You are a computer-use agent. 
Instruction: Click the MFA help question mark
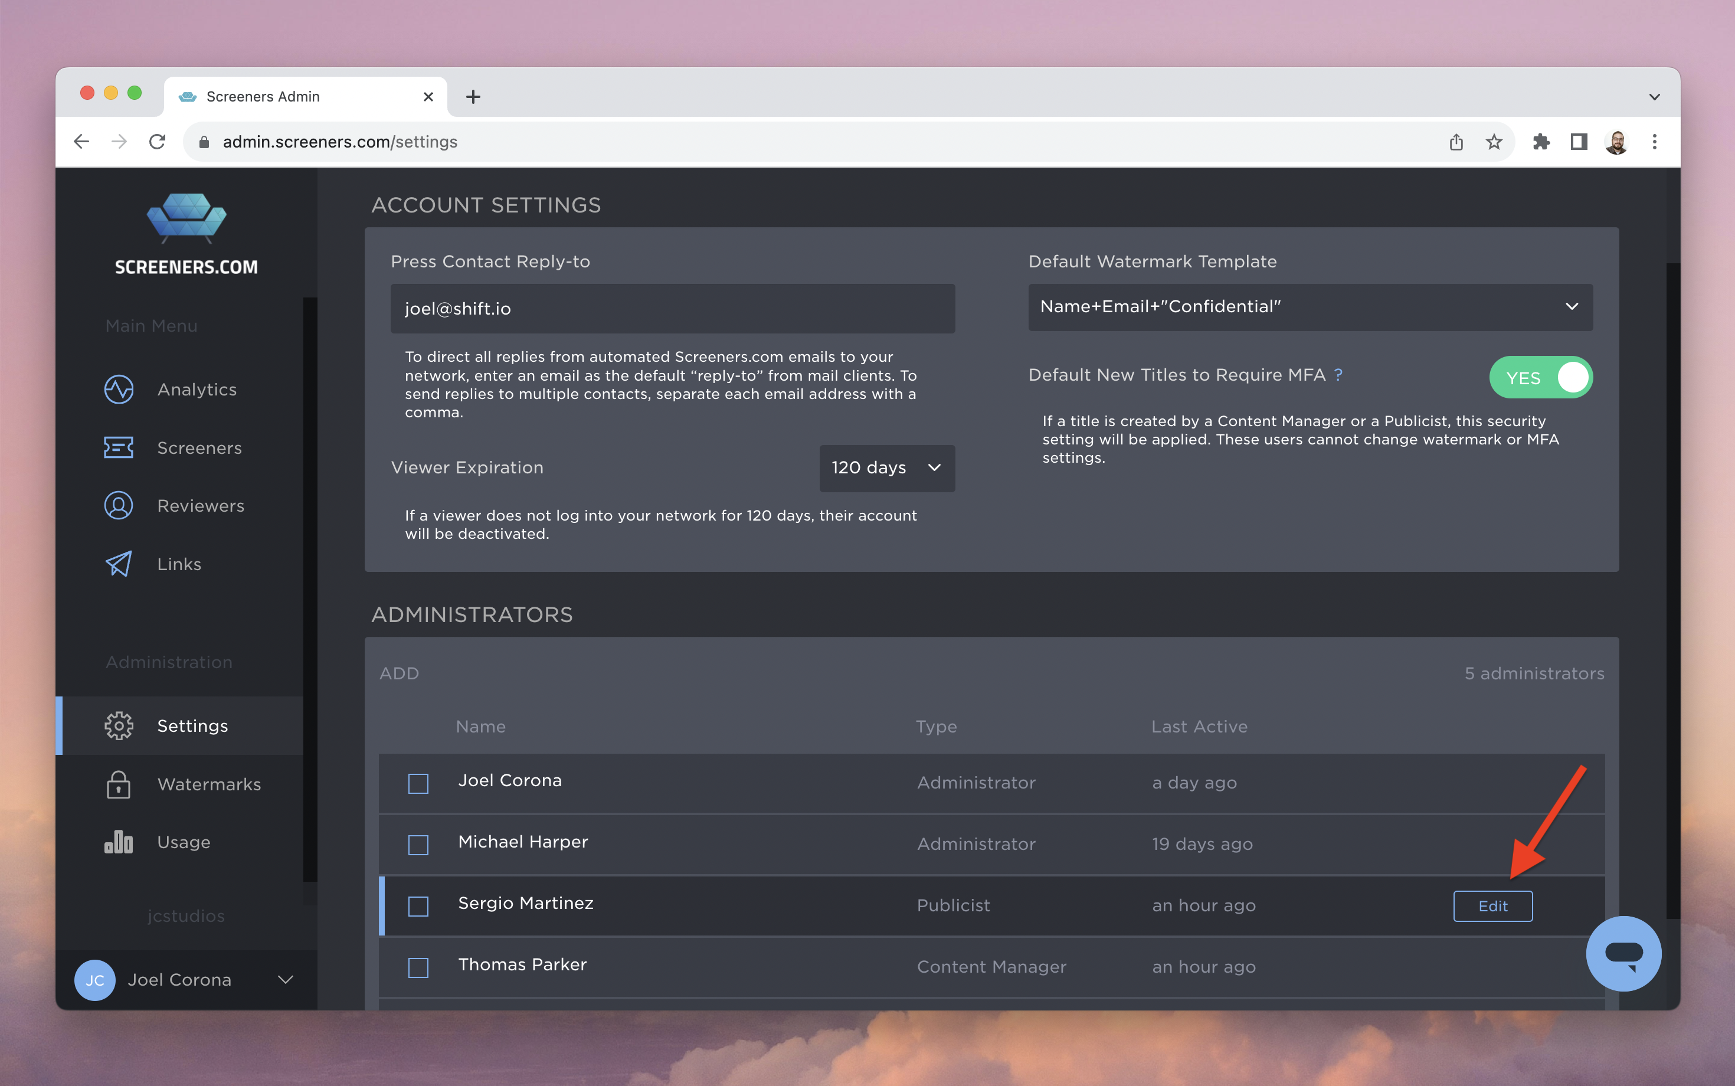1338,374
